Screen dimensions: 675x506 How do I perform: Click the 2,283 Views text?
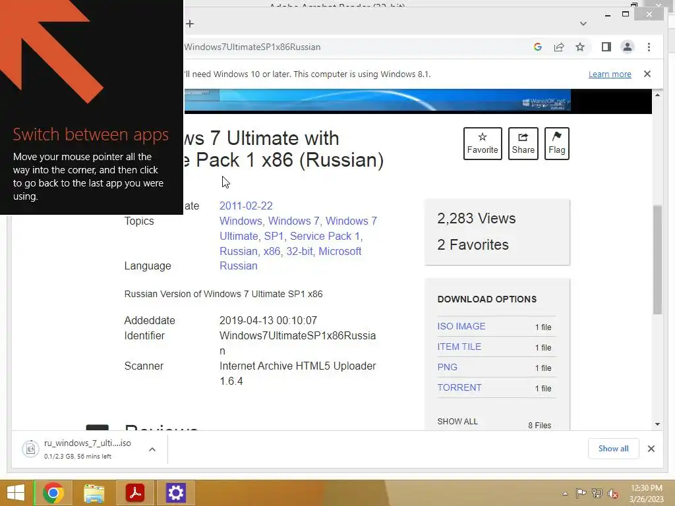(x=476, y=218)
